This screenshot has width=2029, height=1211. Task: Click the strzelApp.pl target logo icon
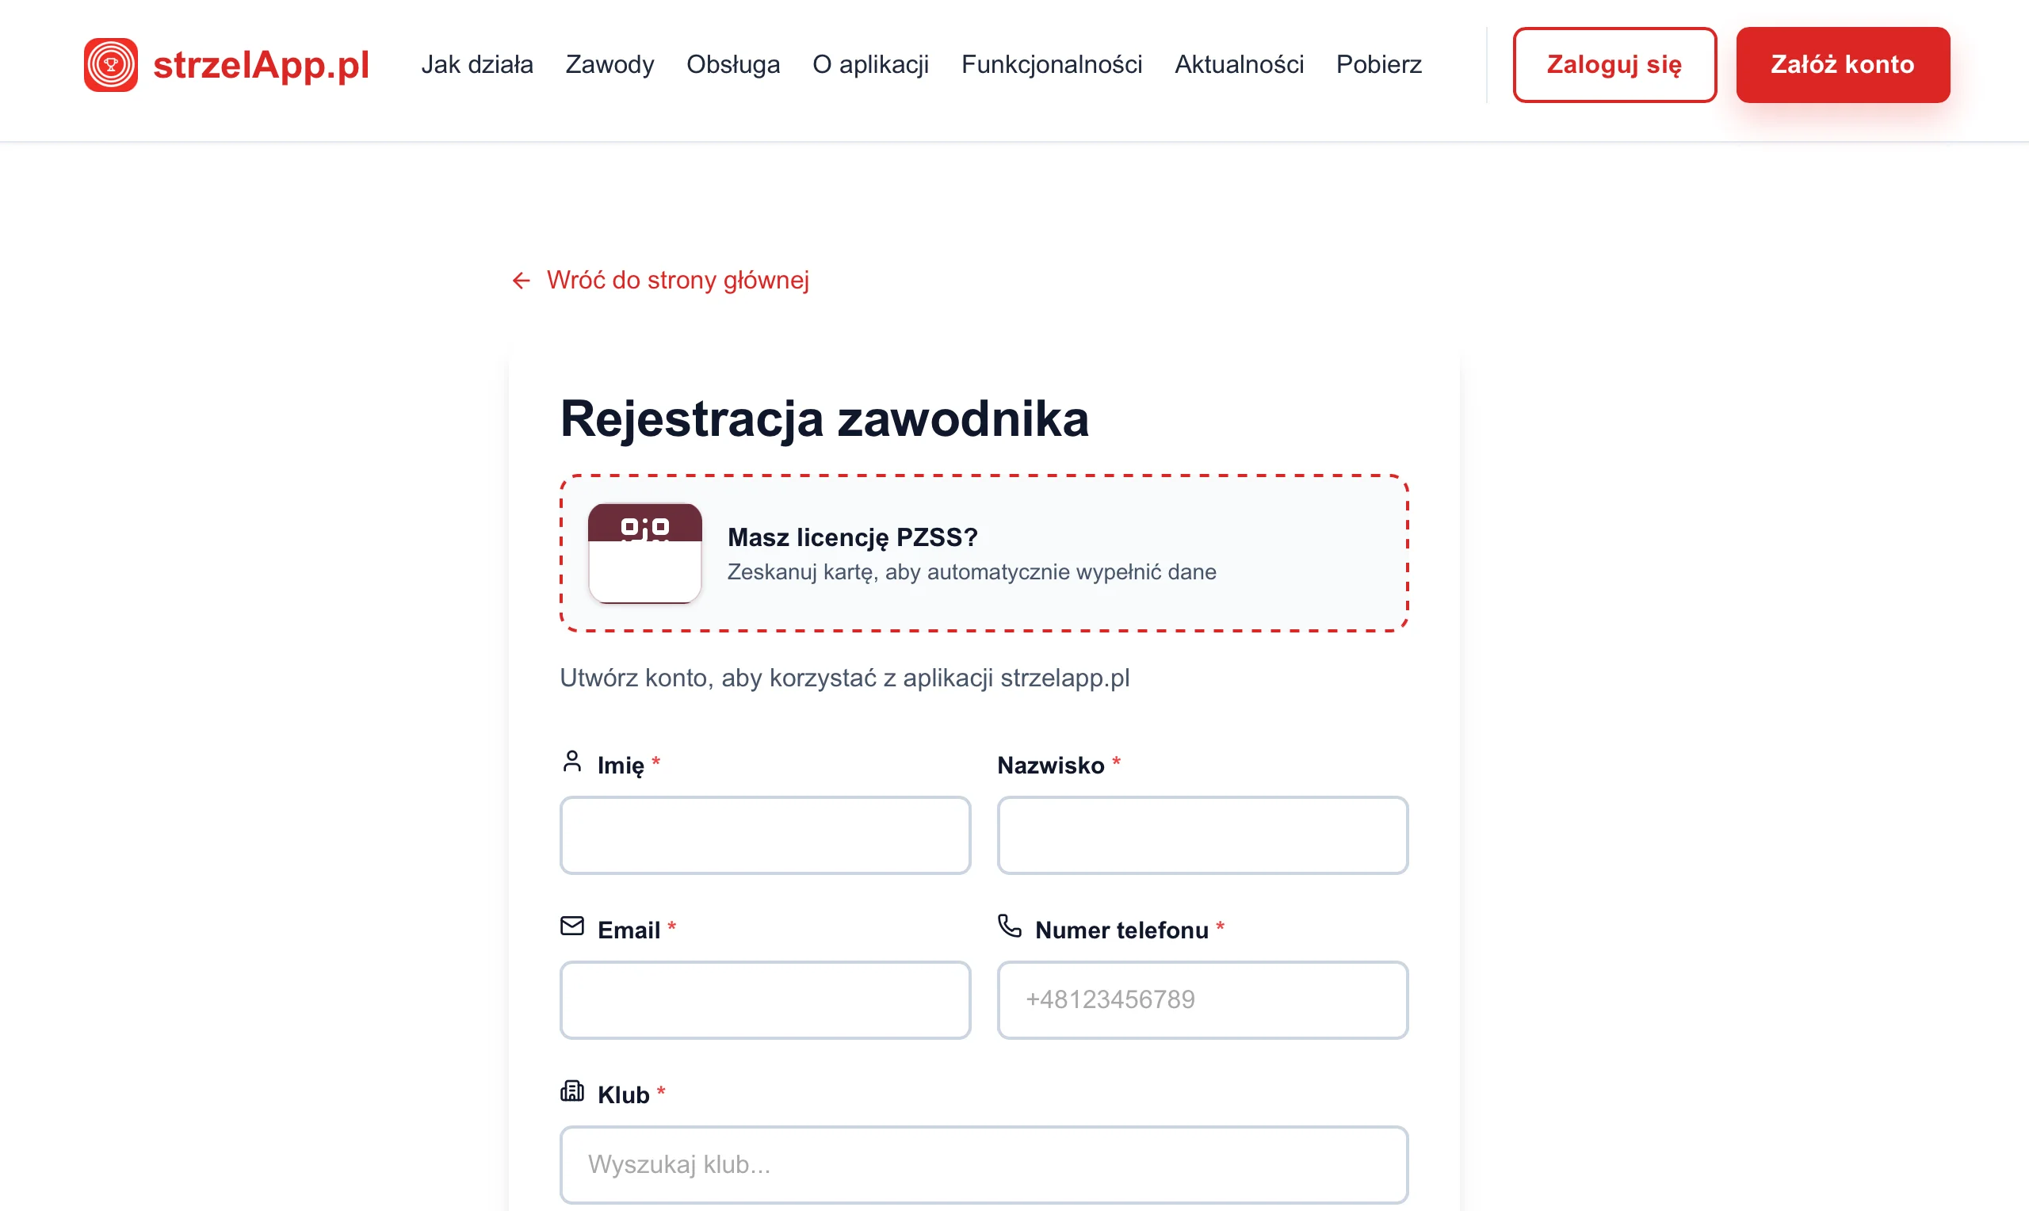[x=111, y=64]
